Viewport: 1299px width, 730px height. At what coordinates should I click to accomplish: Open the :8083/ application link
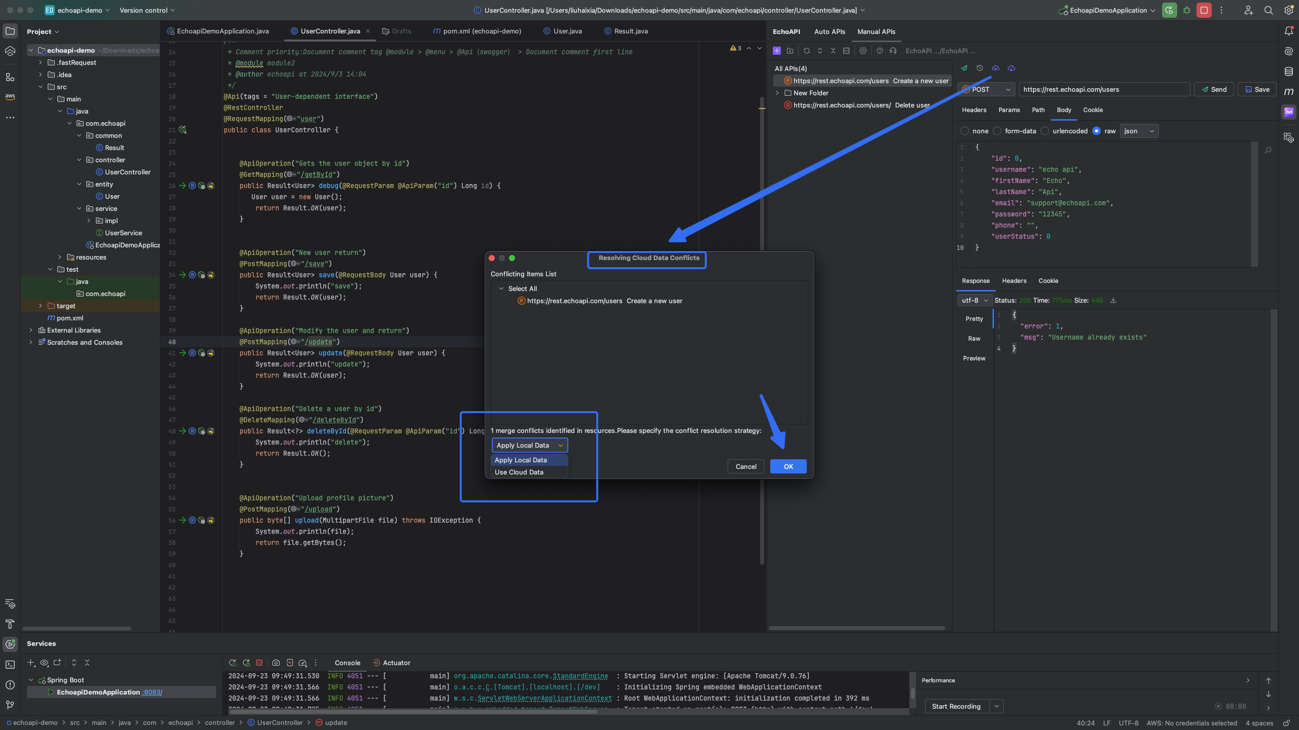[152, 692]
